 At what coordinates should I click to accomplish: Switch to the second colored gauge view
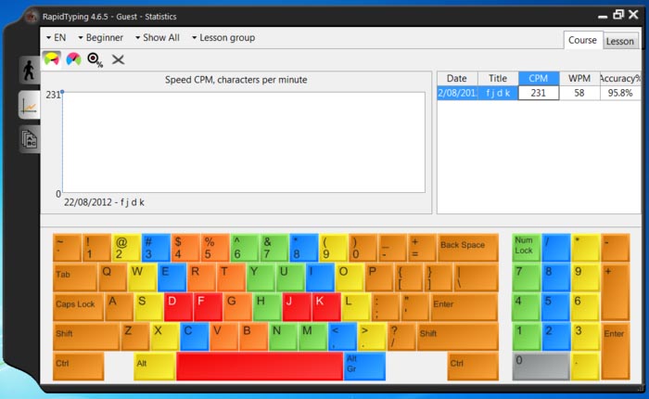[x=73, y=59]
